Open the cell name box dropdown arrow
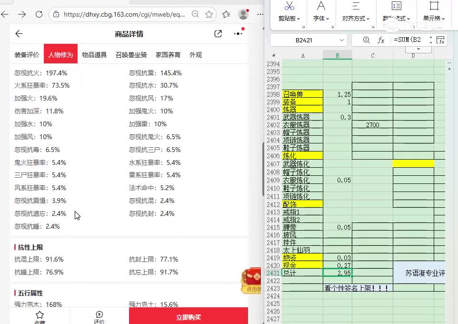Image resolution: width=458 pixels, height=324 pixels. tap(342, 40)
